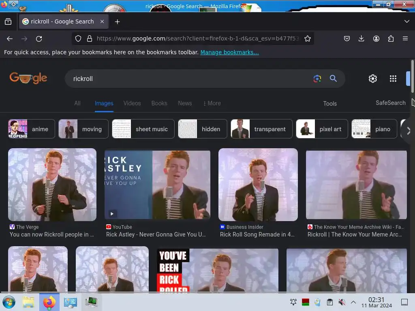Open Google quick settings gear
Image resolution: width=415 pixels, height=311 pixels.
click(373, 79)
